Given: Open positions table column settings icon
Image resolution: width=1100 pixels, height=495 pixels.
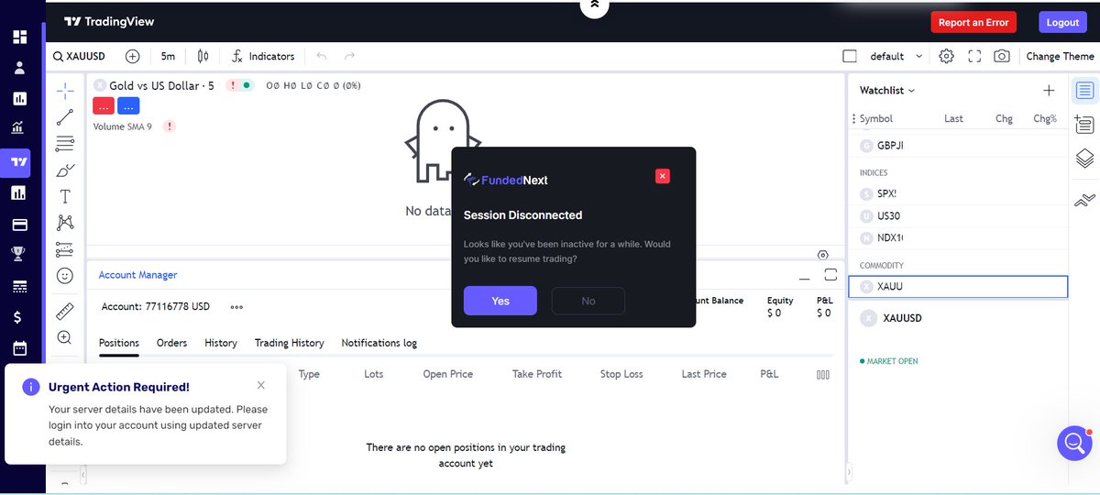Looking at the screenshot, I should pos(823,374).
